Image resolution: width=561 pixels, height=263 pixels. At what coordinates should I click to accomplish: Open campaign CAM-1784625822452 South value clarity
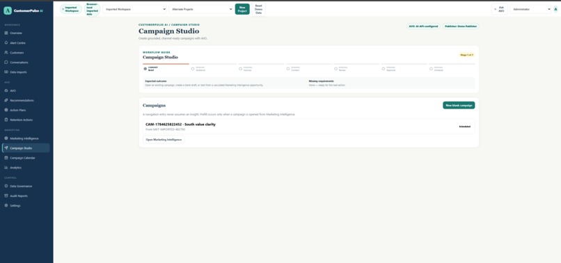[308, 127]
